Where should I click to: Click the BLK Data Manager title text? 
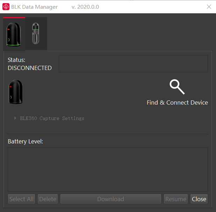tap(35, 7)
